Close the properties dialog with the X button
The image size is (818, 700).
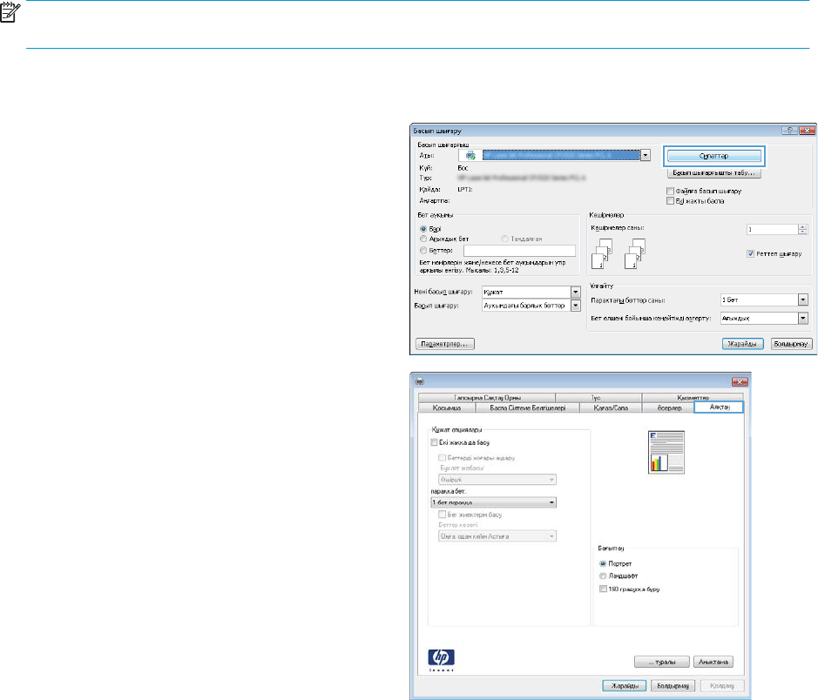click(740, 381)
